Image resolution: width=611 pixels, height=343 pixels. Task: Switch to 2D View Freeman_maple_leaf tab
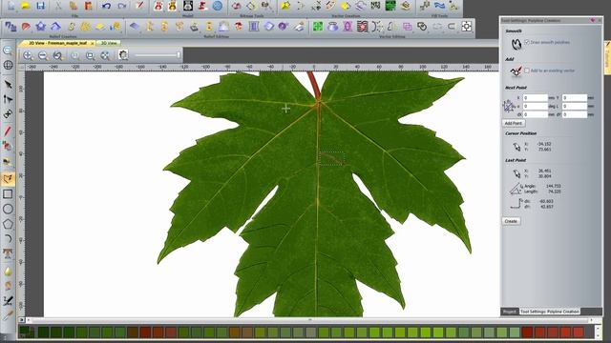coord(57,43)
